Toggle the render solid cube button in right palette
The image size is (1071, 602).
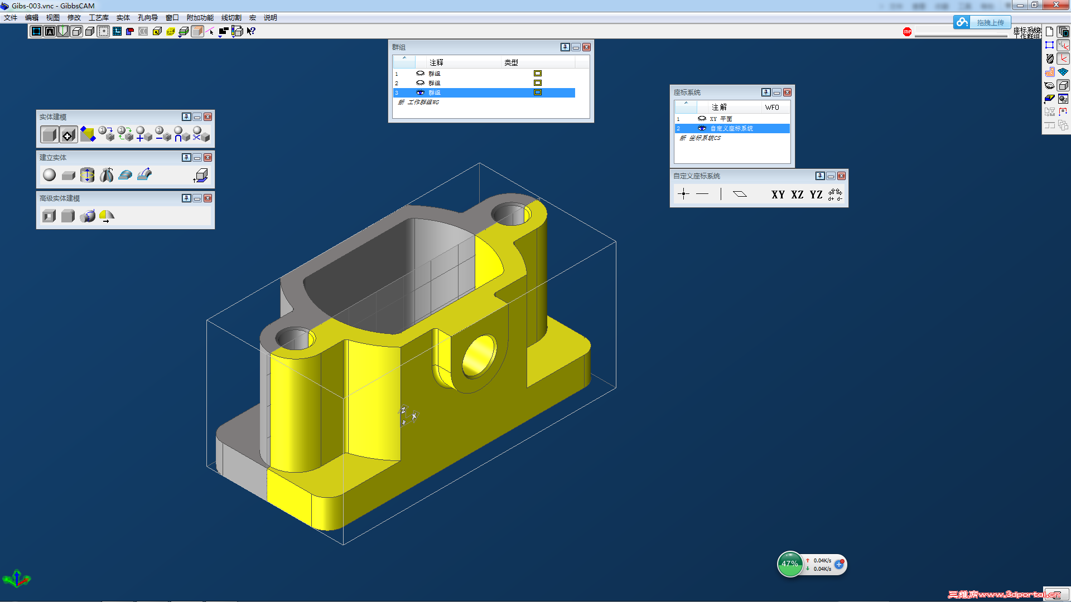pos(1063,85)
